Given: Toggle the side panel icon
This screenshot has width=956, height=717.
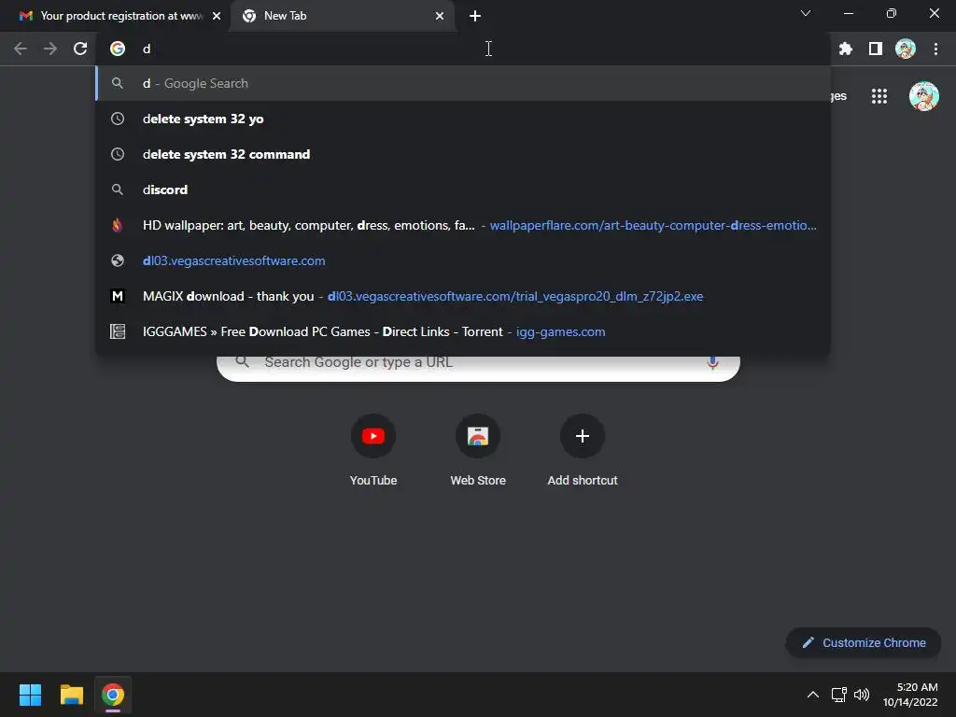Looking at the screenshot, I should pyautogui.click(x=876, y=49).
